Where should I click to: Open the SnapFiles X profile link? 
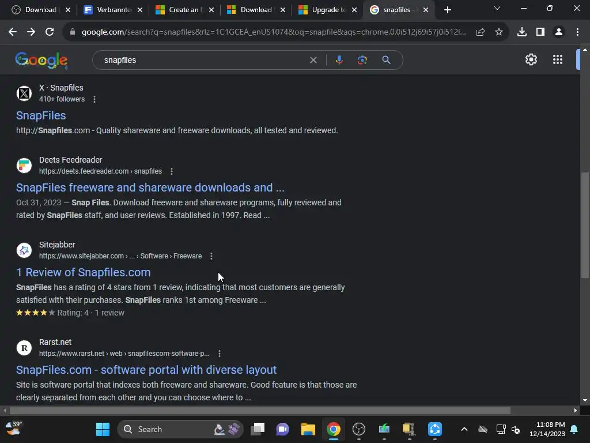(x=41, y=115)
